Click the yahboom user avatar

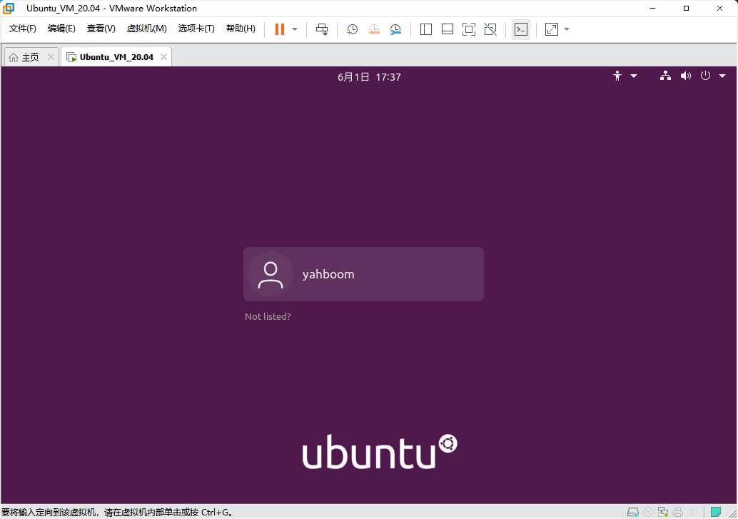click(x=271, y=274)
